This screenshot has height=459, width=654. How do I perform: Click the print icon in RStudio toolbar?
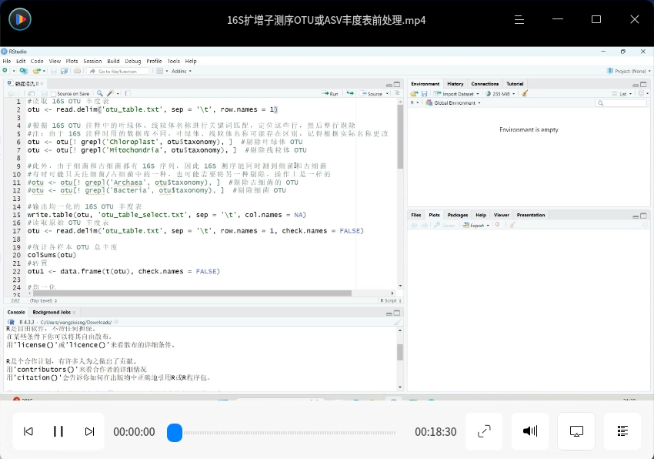[77, 71]
